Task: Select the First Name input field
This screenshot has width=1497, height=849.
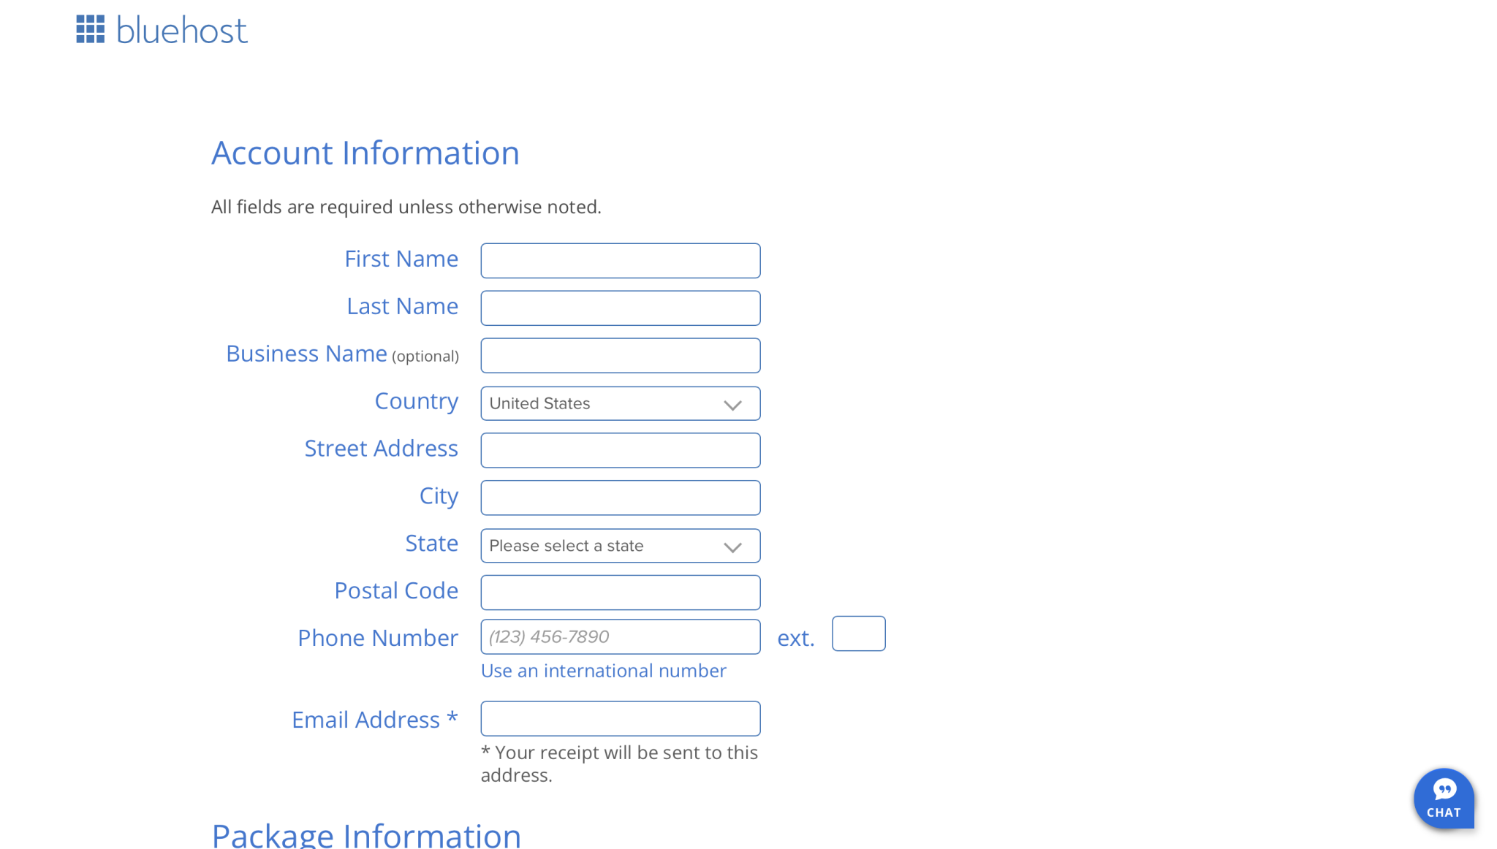Action: pyautogui.click(x=621, y=260)
